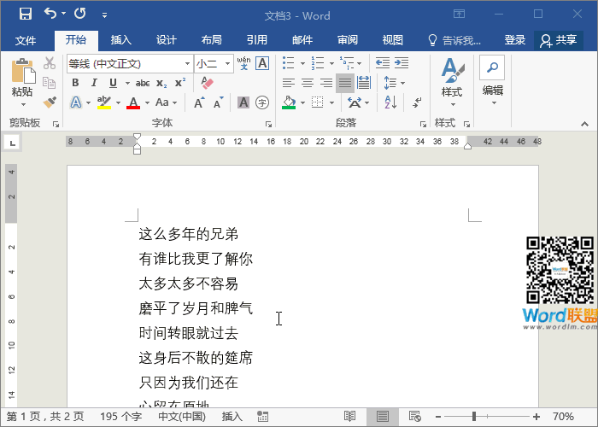Screen dimensions: 598x427
Task: Toggle Italic formatting
Action: coord(94,83)
